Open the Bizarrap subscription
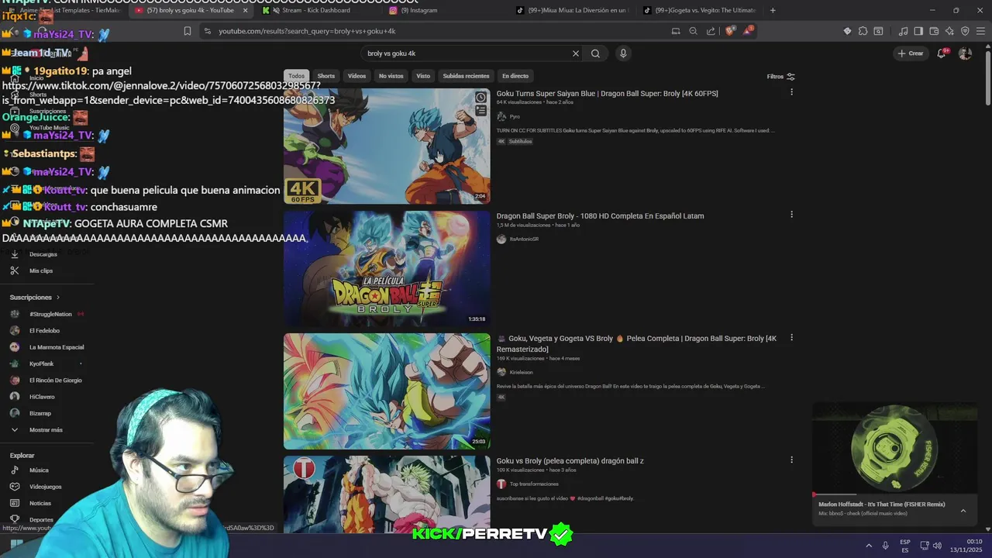 (x=40, y=413)
